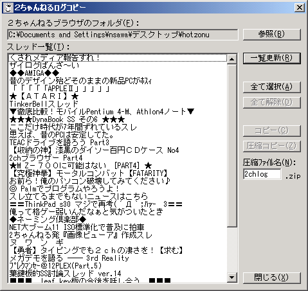Viewport: 308px width, 291px height.
Task: Close the dialog with 閉じる(X)
Action: [272, 278]
